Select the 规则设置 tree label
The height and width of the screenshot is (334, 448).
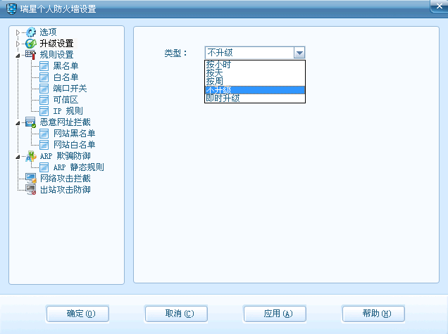click(56, 55)
